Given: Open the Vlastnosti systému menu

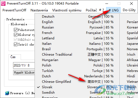Looking at the screenshot, I should pyautogui.click(x=67, y=10).
